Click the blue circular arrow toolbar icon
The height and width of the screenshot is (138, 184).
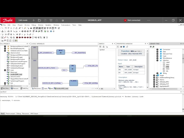coord(51,31)
